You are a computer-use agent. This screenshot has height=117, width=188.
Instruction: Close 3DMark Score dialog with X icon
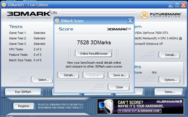pos(130,21)
